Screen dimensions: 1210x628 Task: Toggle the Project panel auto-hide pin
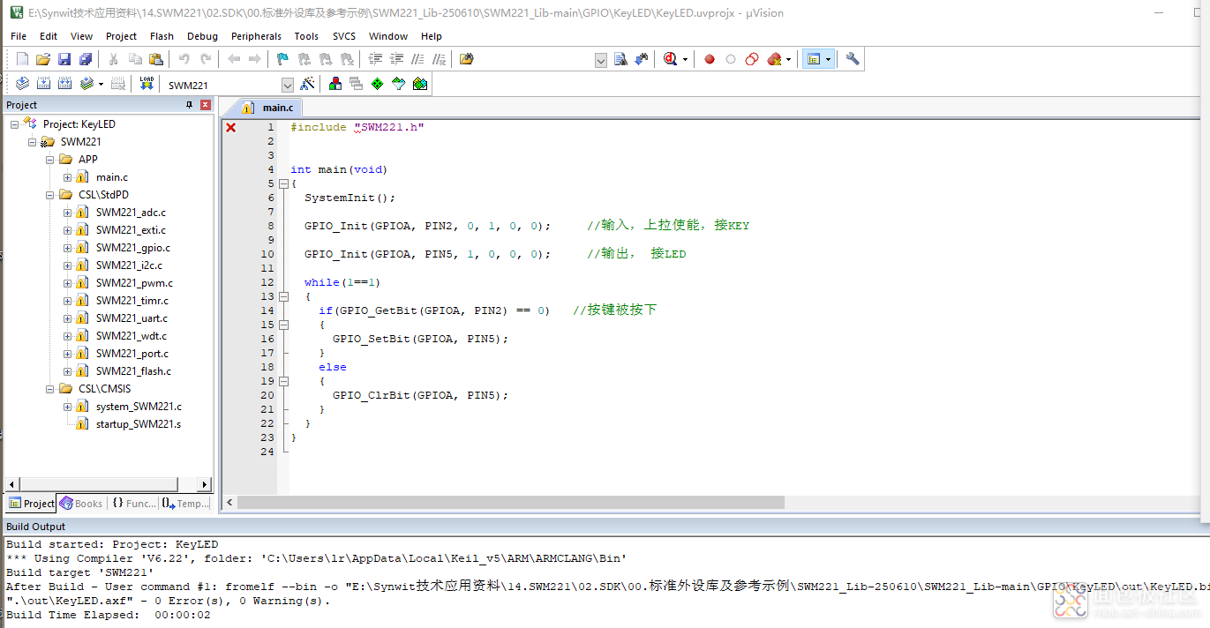click(x=189, y=105)
